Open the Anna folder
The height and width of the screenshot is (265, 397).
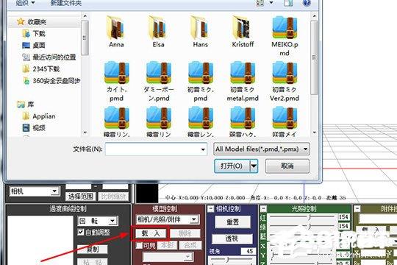point(116,32)
